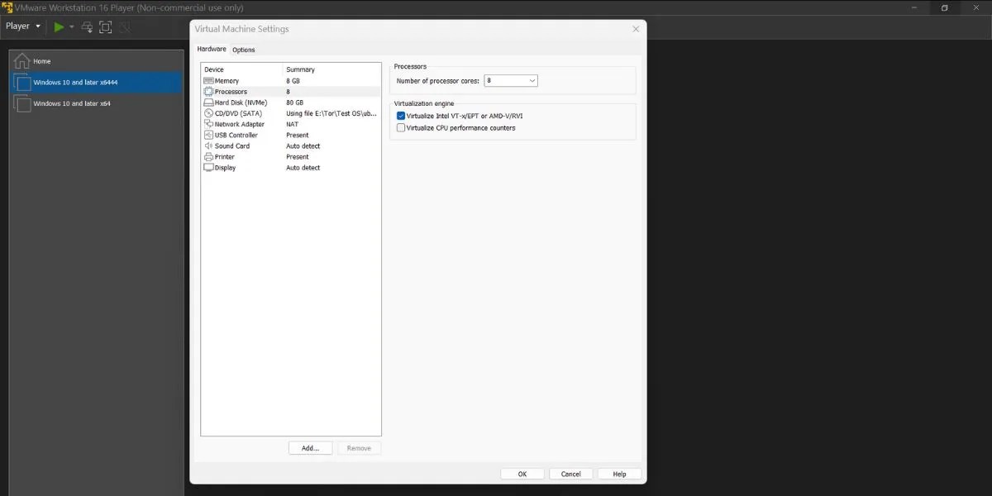Open the Player menu

[x=18, y=26]
